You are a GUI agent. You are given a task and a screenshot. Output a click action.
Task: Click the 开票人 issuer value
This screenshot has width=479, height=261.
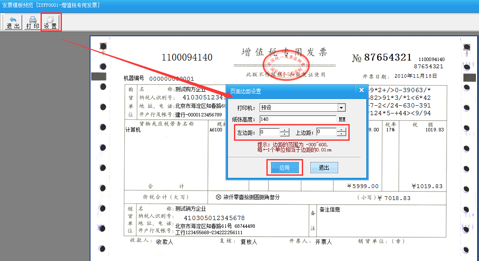coord(324,242)
